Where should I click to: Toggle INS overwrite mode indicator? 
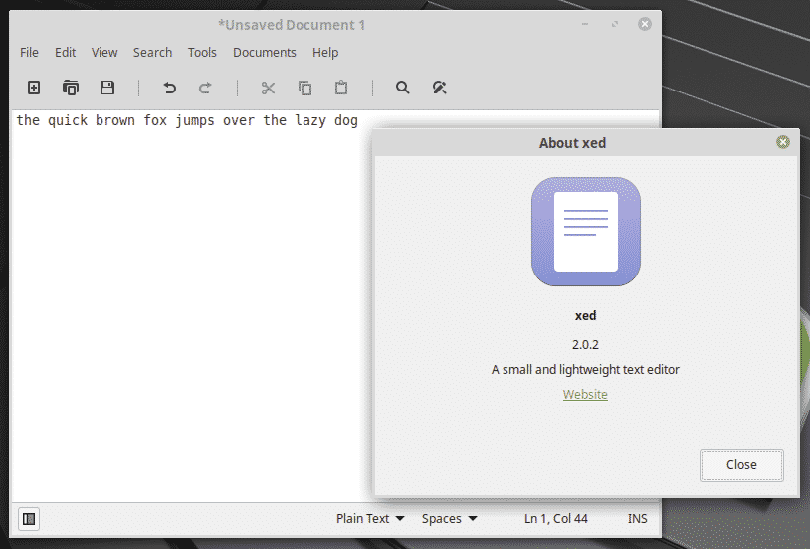[x=637, y=518]
